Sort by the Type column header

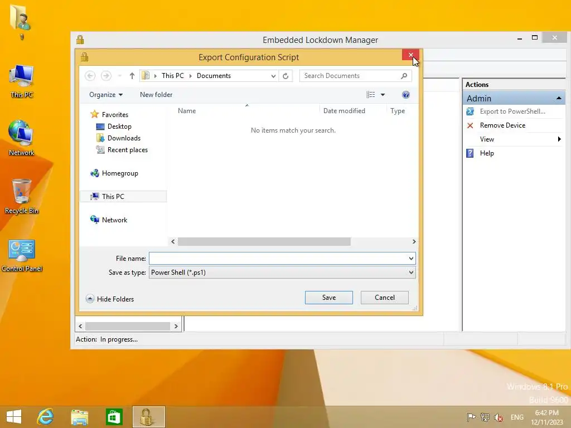(x=398, y=111)
